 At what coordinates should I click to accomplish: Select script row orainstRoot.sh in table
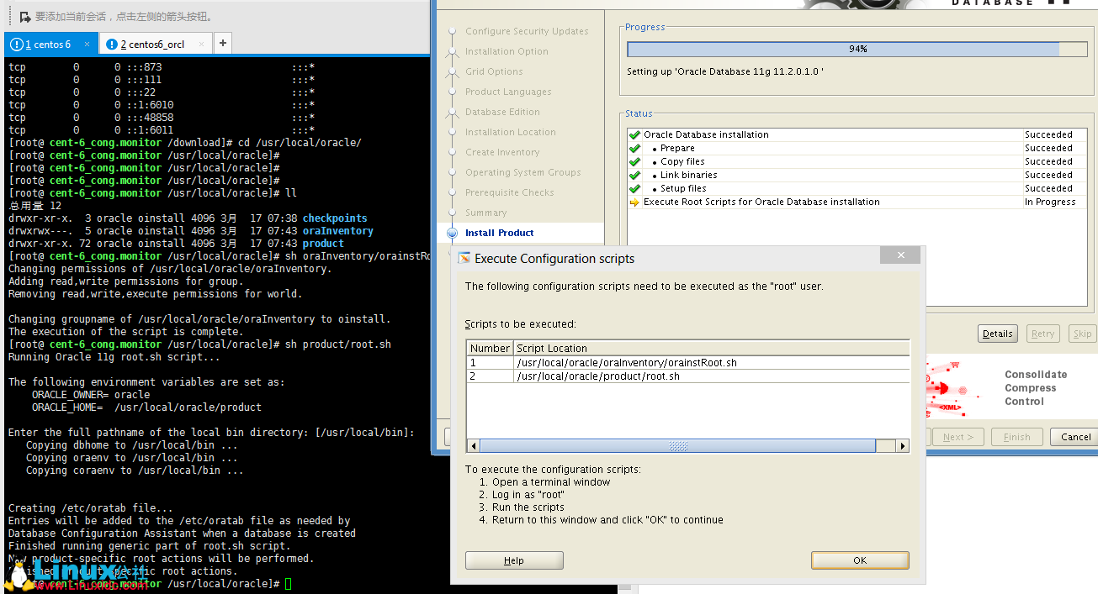626,363
